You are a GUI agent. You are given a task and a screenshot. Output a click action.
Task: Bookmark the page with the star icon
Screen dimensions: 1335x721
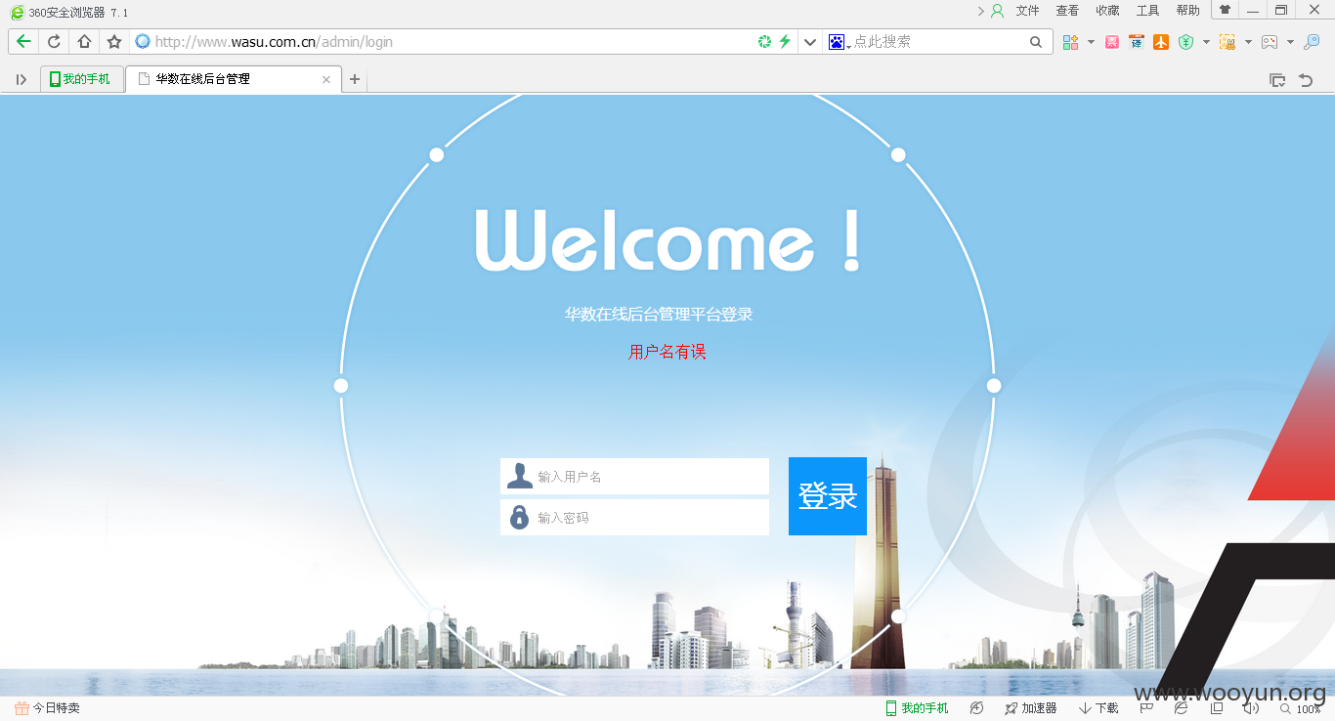[114, 41]
